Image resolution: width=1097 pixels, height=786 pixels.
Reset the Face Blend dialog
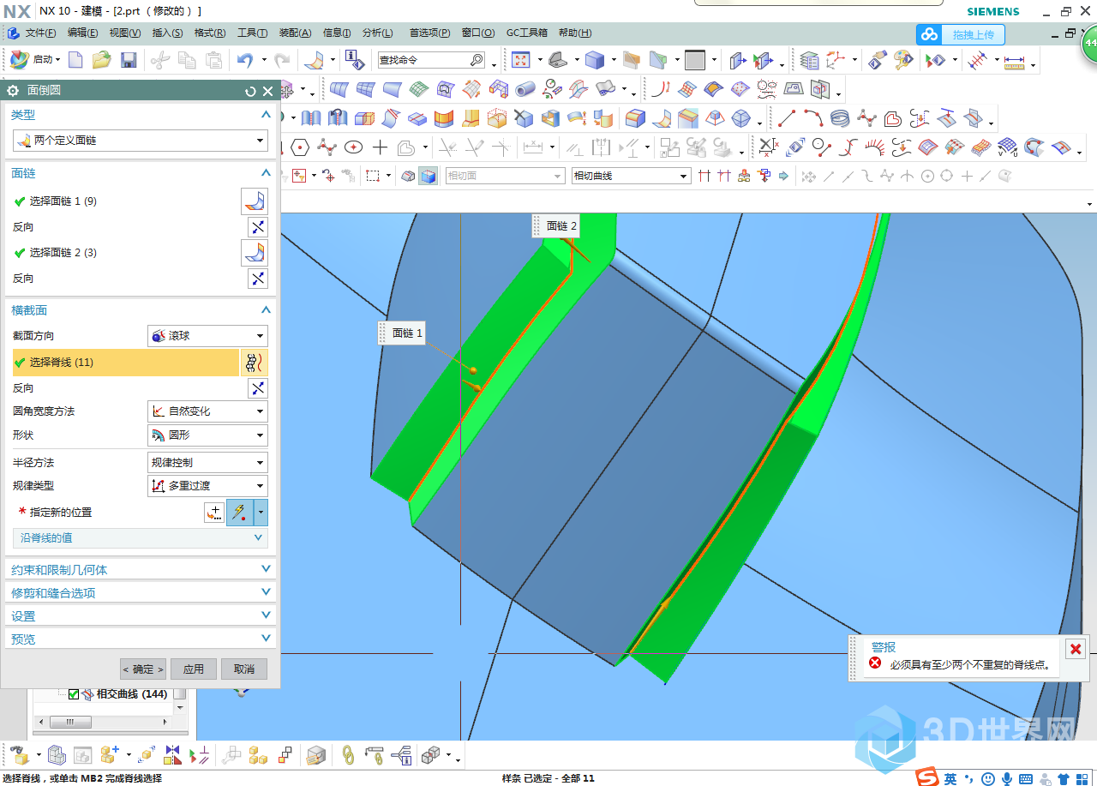point(250,91)
